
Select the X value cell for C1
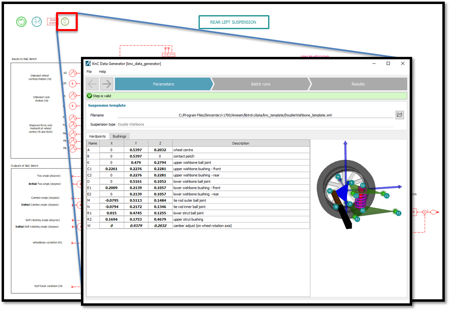tap(111, 169)
